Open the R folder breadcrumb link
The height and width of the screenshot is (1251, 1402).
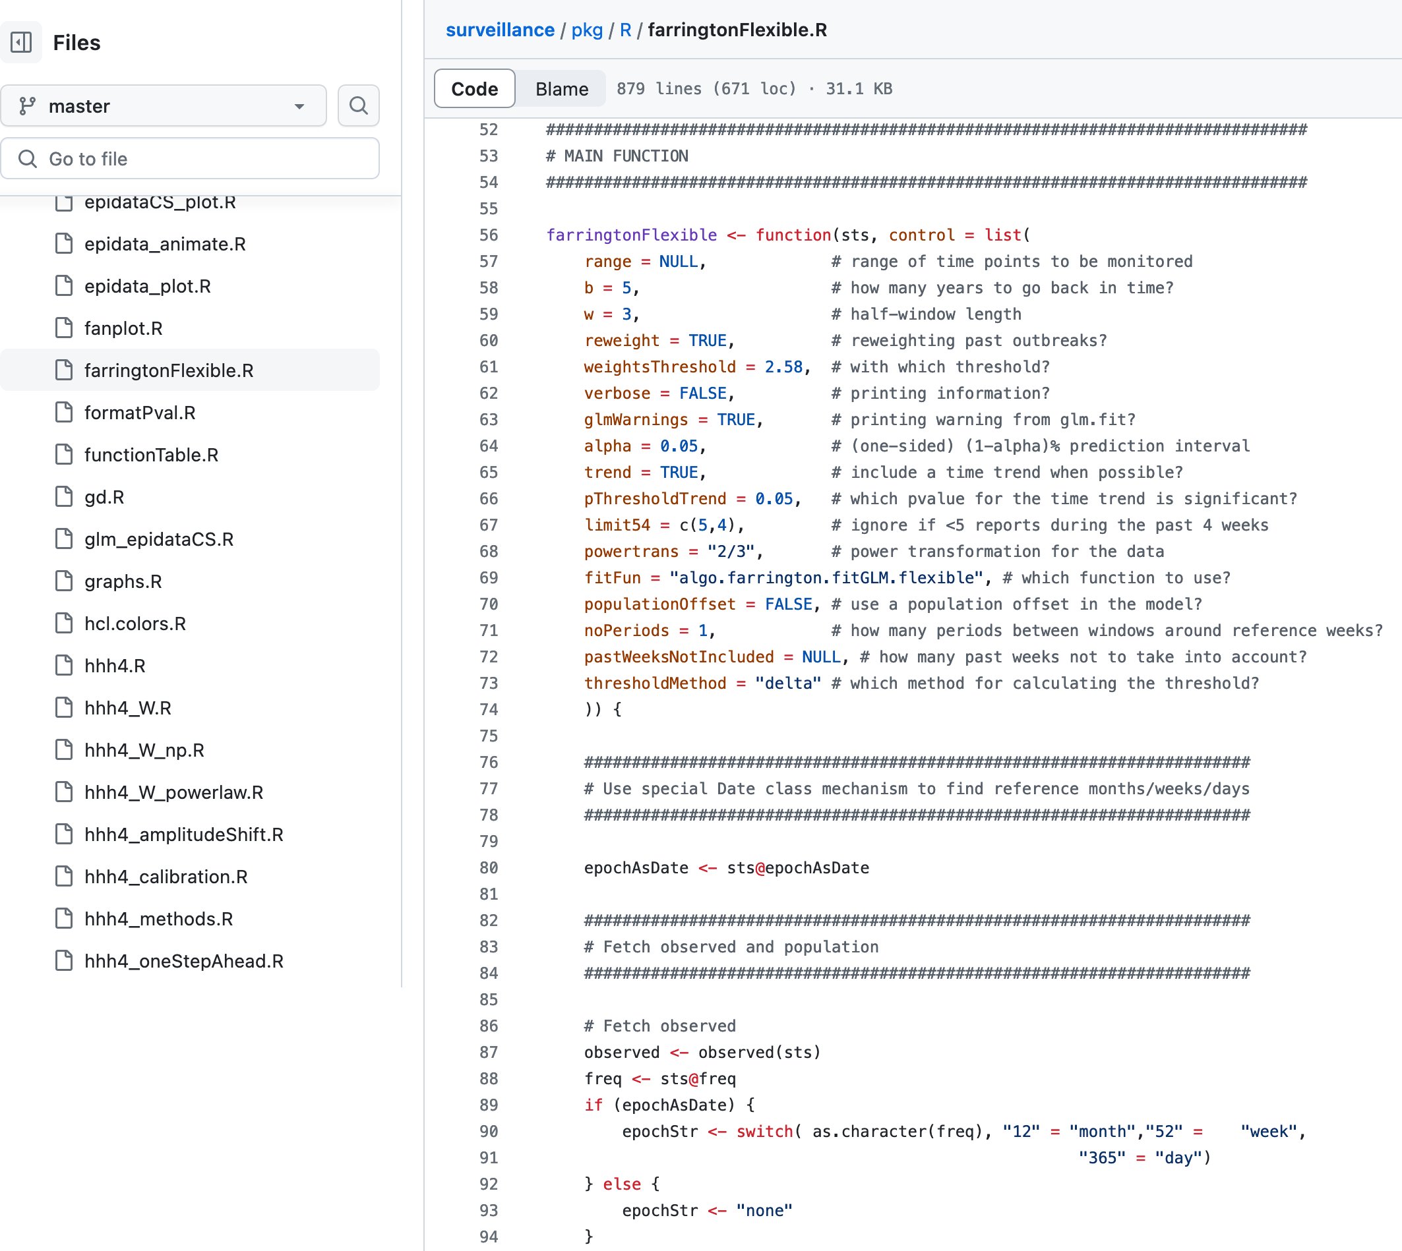625,30
